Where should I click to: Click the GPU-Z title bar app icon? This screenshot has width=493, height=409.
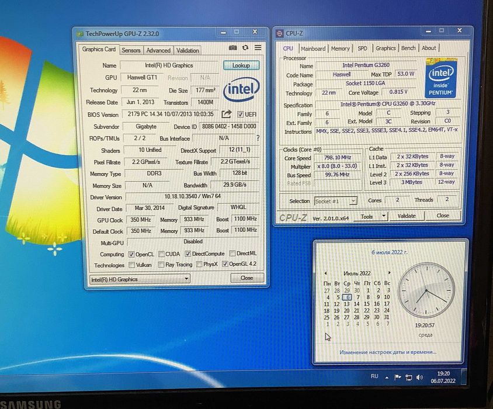pyautogui.click(x=81, y=34)
